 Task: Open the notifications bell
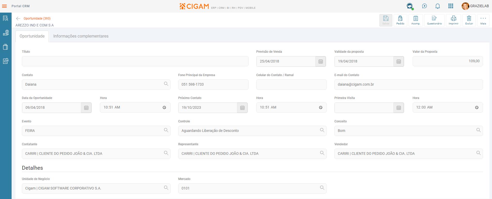438,6
